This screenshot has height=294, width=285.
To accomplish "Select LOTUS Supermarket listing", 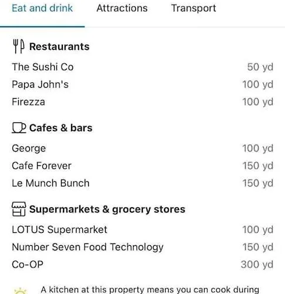I will point(142,230).
